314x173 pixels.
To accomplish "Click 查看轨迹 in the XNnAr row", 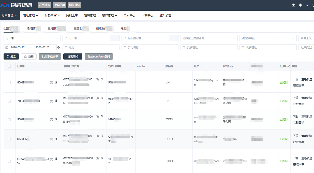I will [307, 158].
